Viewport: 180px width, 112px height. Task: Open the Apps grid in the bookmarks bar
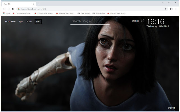point(7,13)
